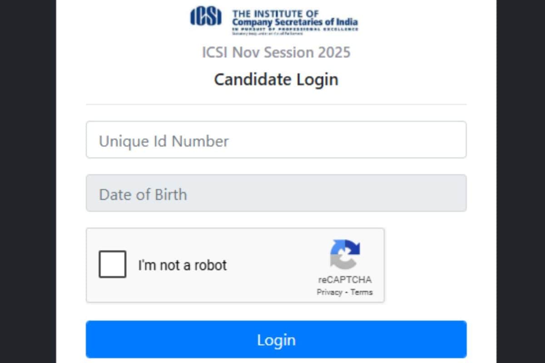This screenshot has height=363, width=545.
Task: Click The Institute of Company Secretaries title
Action: coord(294,18)
